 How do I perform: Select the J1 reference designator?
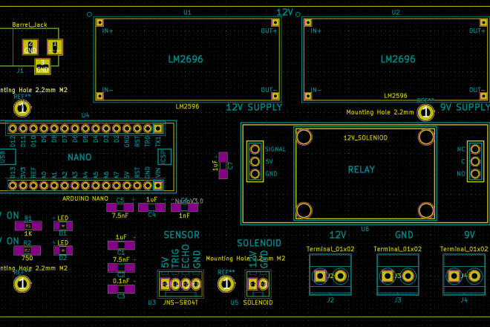20,71
